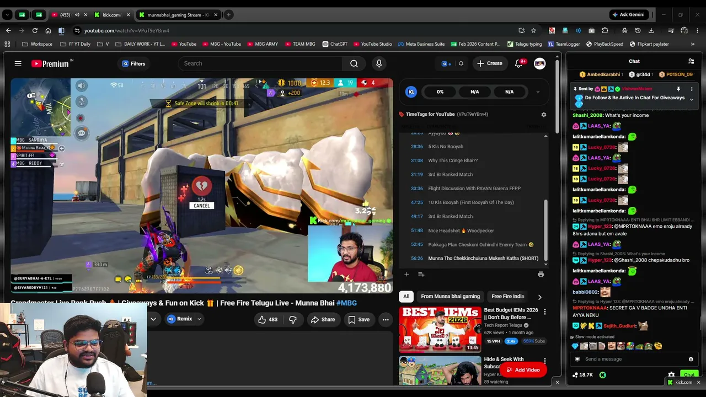This screenshot has height=397, width=706.
Task: Add a new time tag with plus
Action: pyautogui.click(x=407, y=274)
